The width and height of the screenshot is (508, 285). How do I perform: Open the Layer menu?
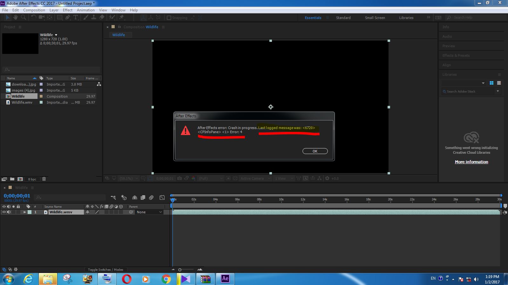[54, 10]
